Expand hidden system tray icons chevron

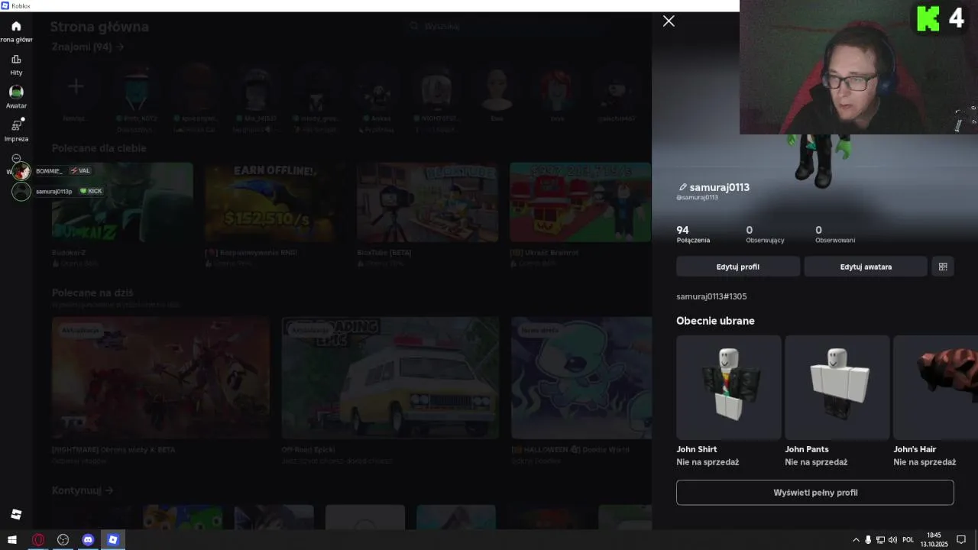(856, 539)
